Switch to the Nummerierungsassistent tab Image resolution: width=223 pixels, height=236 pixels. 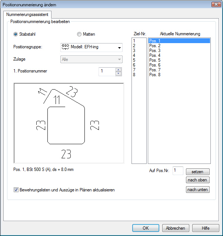pos(27,14)
